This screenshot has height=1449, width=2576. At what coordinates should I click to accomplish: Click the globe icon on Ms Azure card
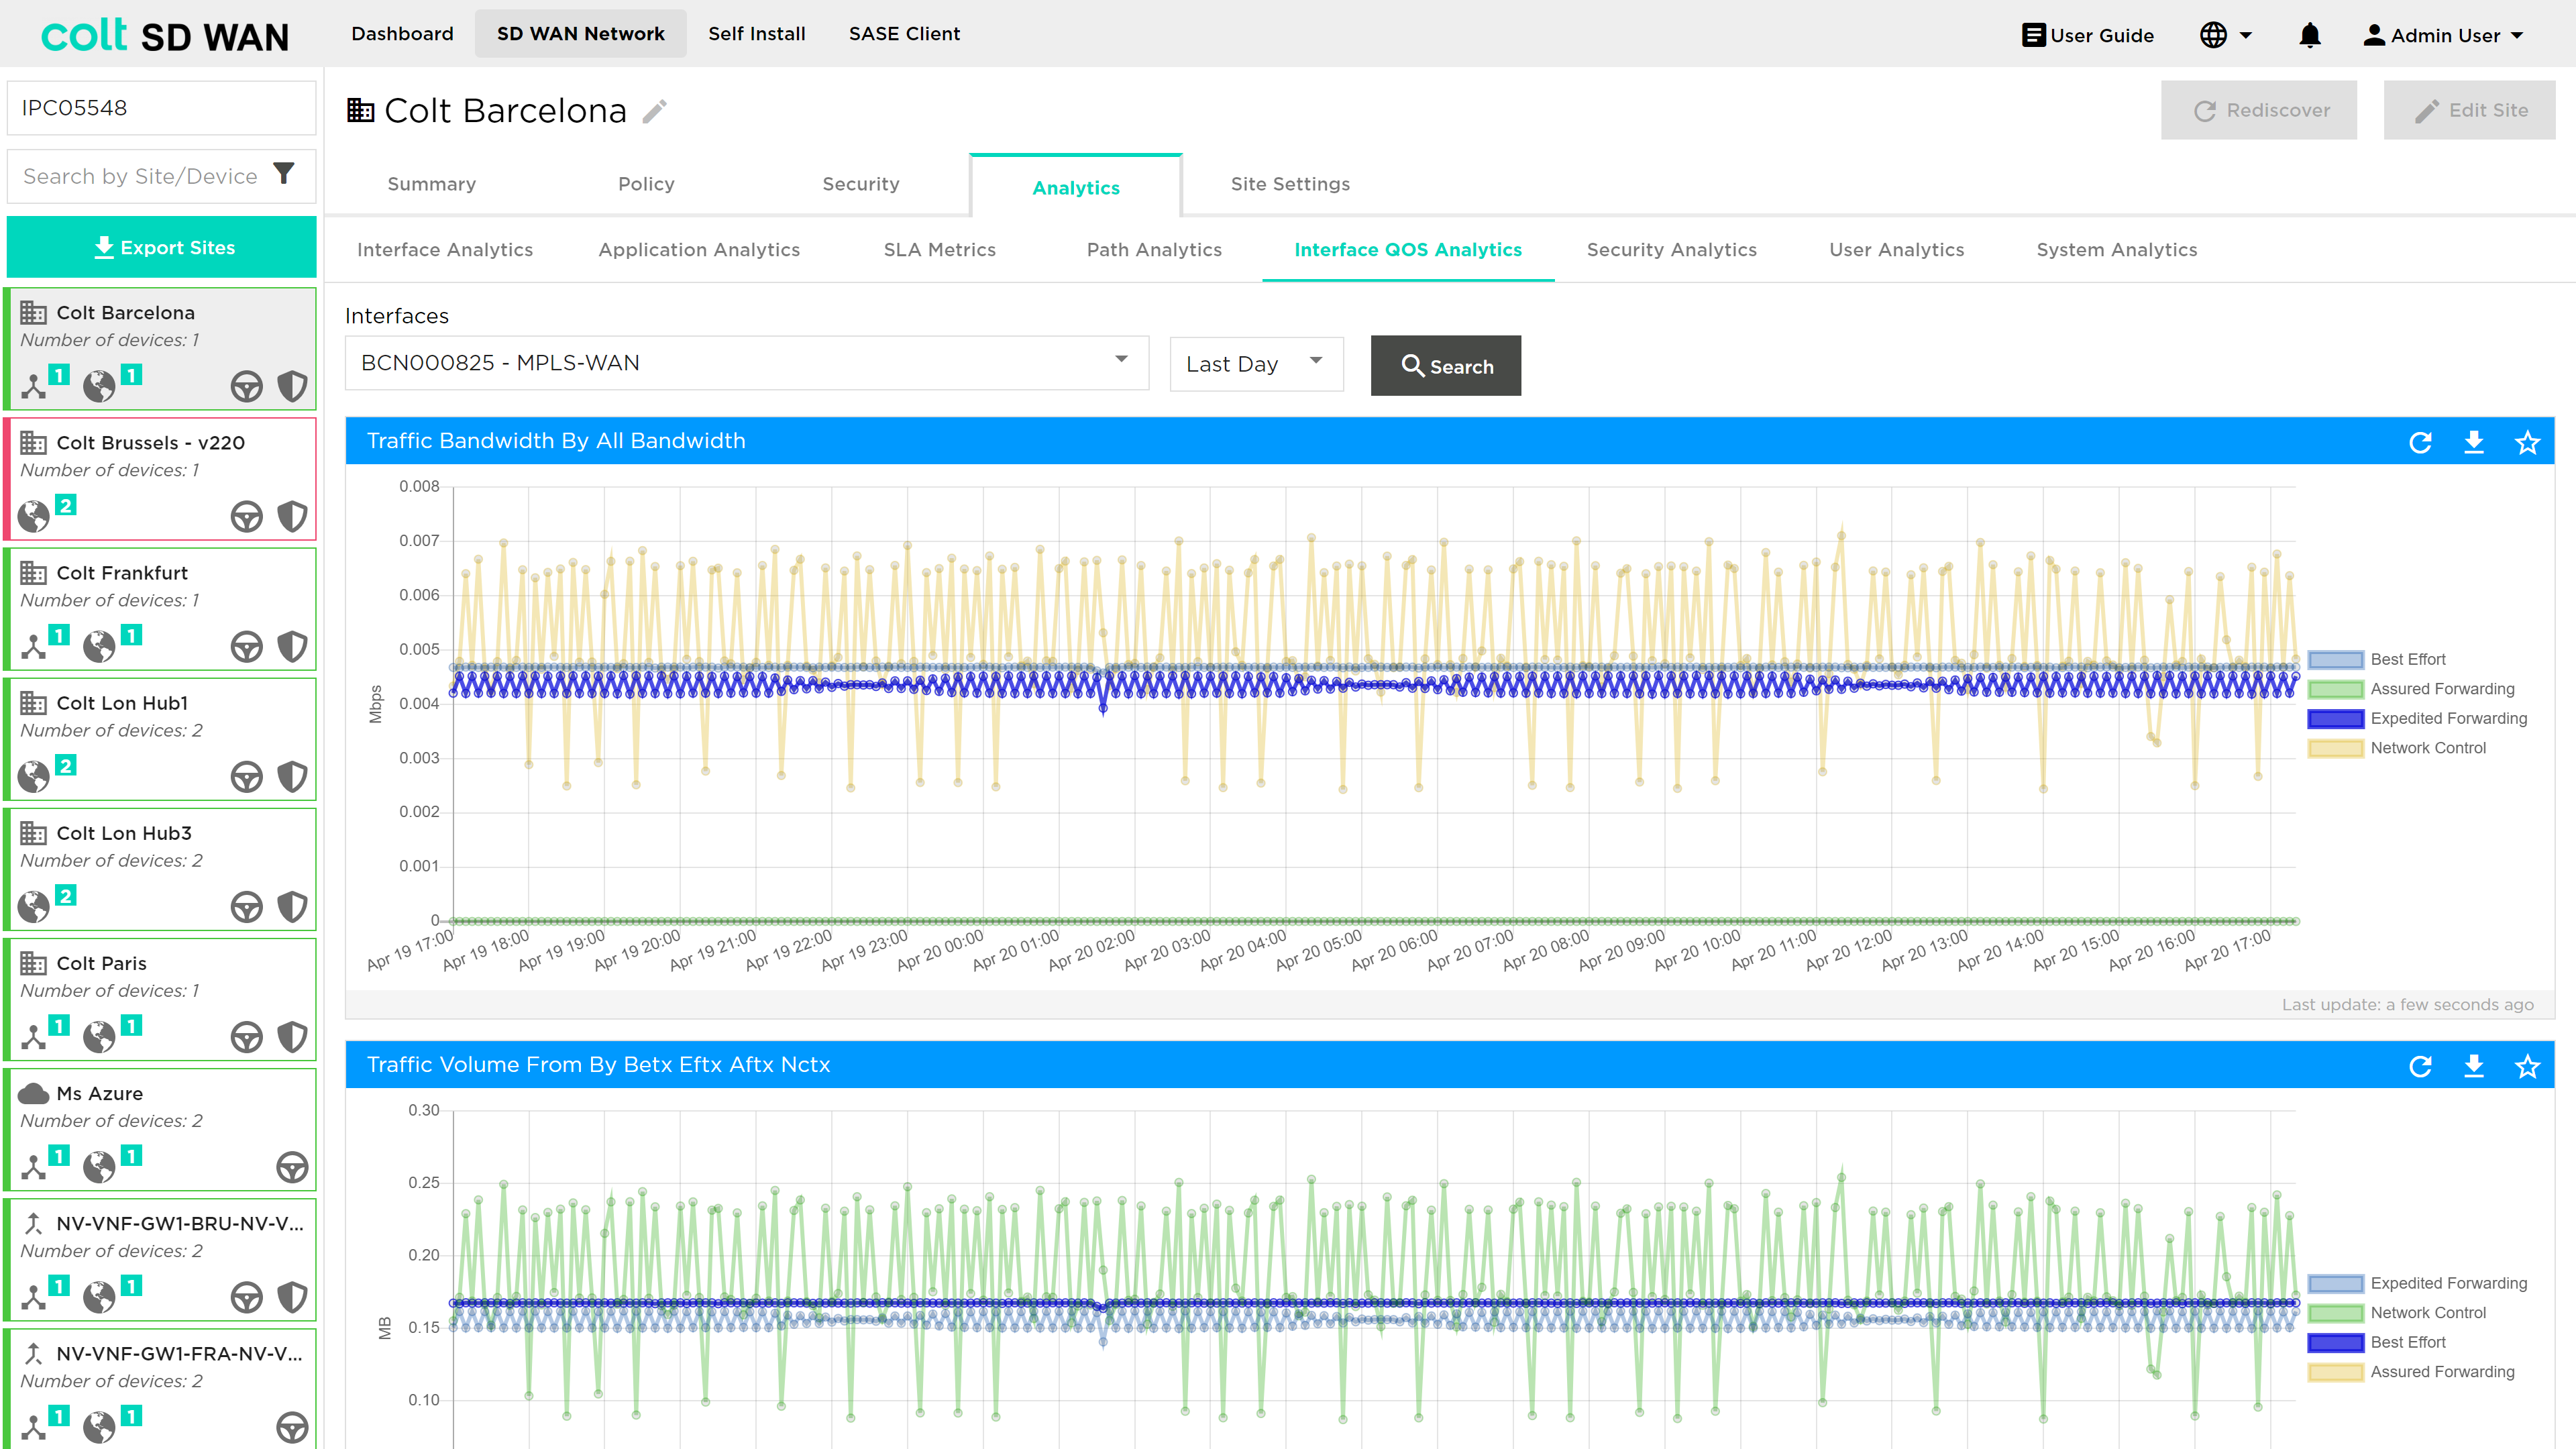99,1166
